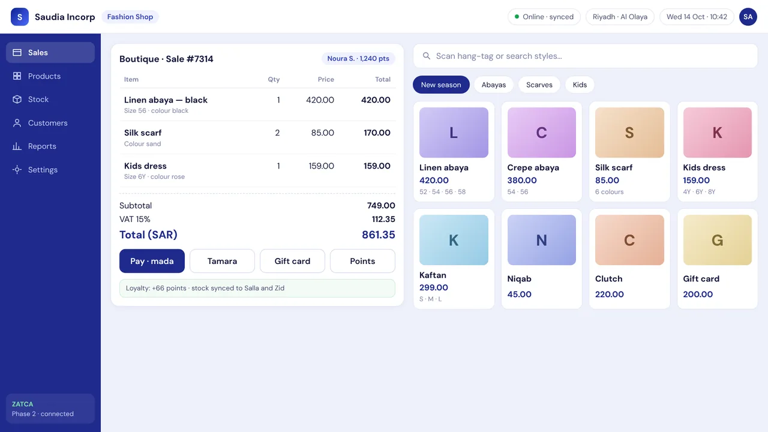Select the 'Silk scarf' cart line name
Viewport: 768px width, 432px height.
click(x=143, y=133)
